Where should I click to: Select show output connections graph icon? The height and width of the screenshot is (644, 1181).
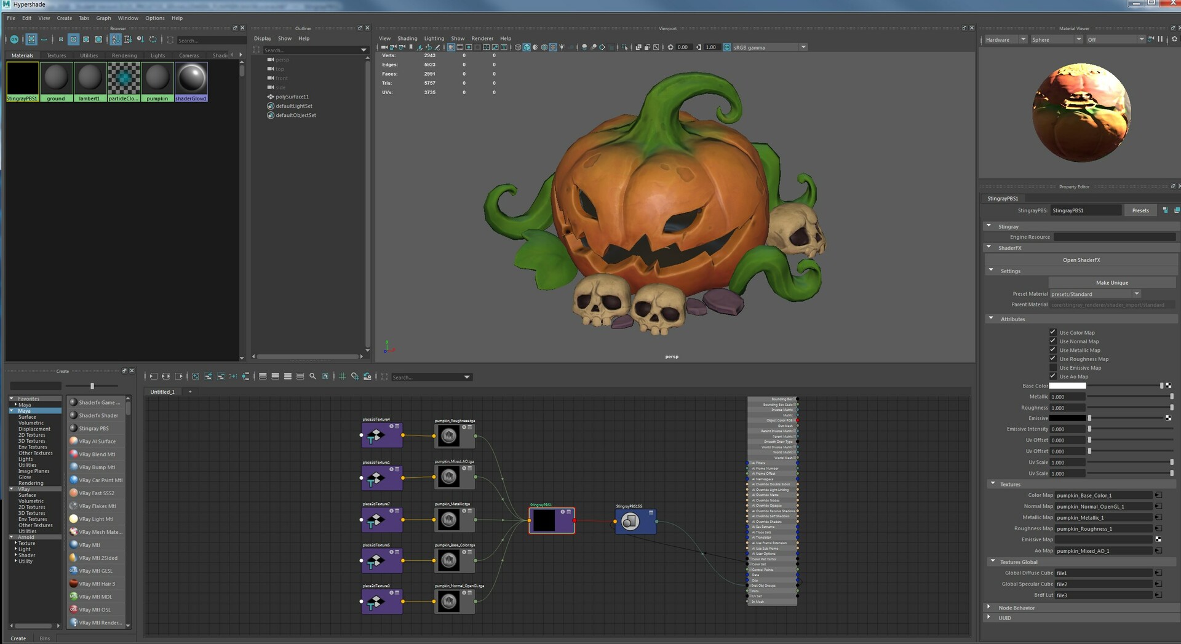(179, 376)
